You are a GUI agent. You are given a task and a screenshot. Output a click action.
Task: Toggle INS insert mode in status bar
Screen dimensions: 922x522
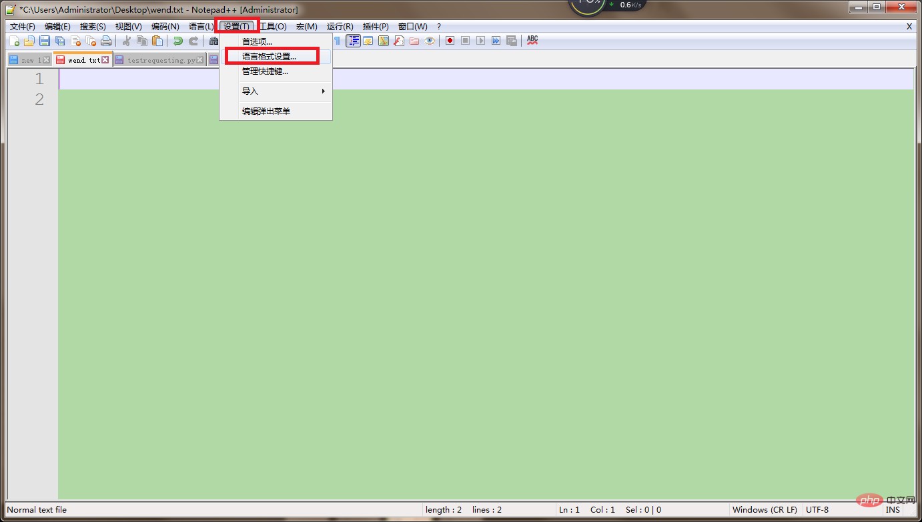tap(892, 510)
